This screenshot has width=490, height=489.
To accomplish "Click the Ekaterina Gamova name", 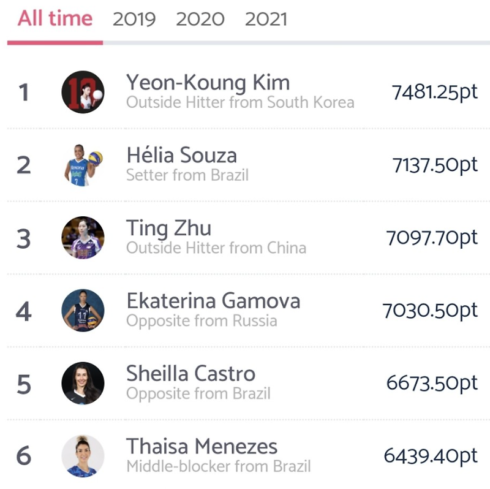I will [213, 301].
